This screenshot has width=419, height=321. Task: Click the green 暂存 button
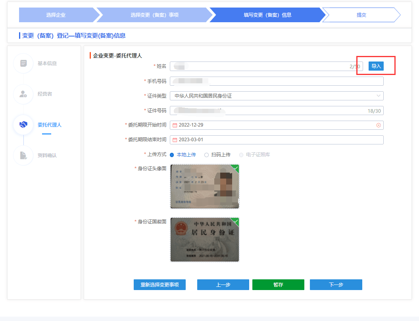point(278,285)
